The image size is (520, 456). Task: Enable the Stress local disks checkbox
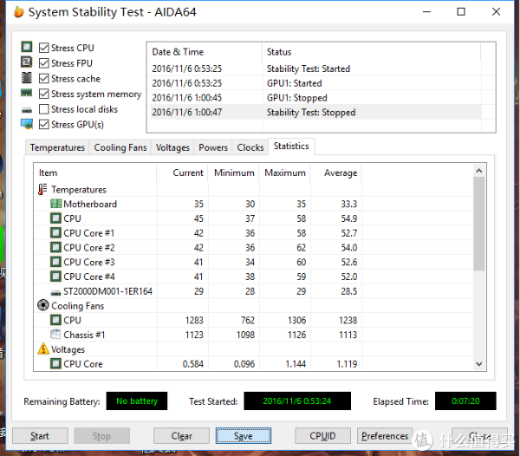tap(44, 109)
